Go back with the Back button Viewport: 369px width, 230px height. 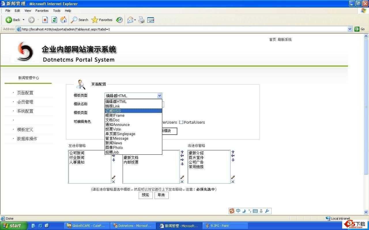[13, 20]
